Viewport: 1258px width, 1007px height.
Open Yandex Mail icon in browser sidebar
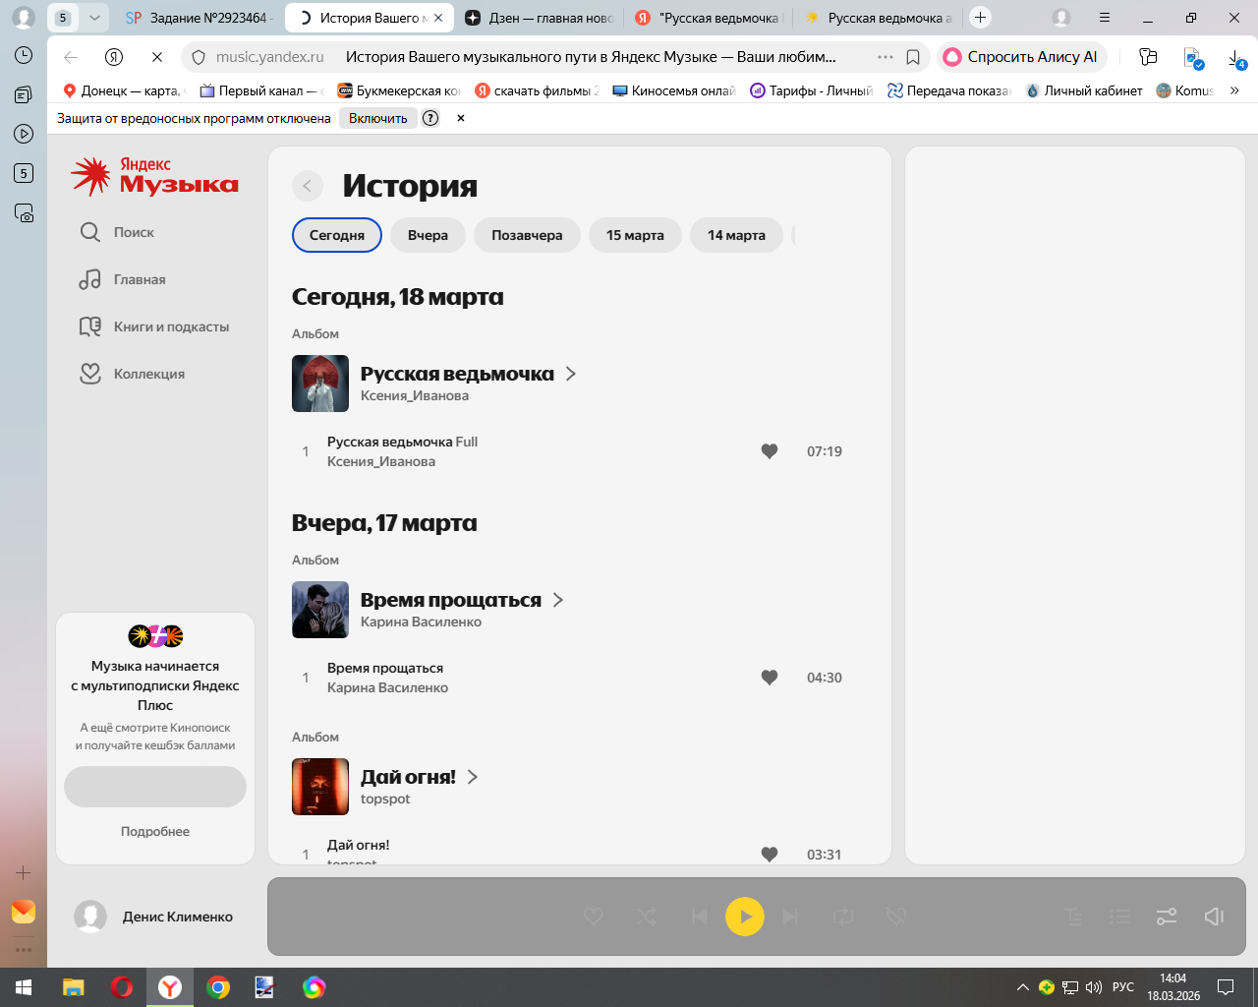pos(24,912)
